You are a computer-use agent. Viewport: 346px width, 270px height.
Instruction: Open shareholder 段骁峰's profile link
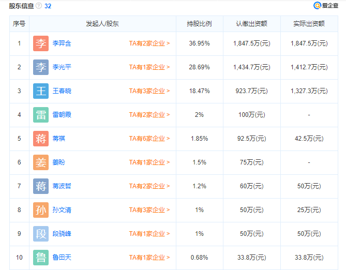point(62,234)
